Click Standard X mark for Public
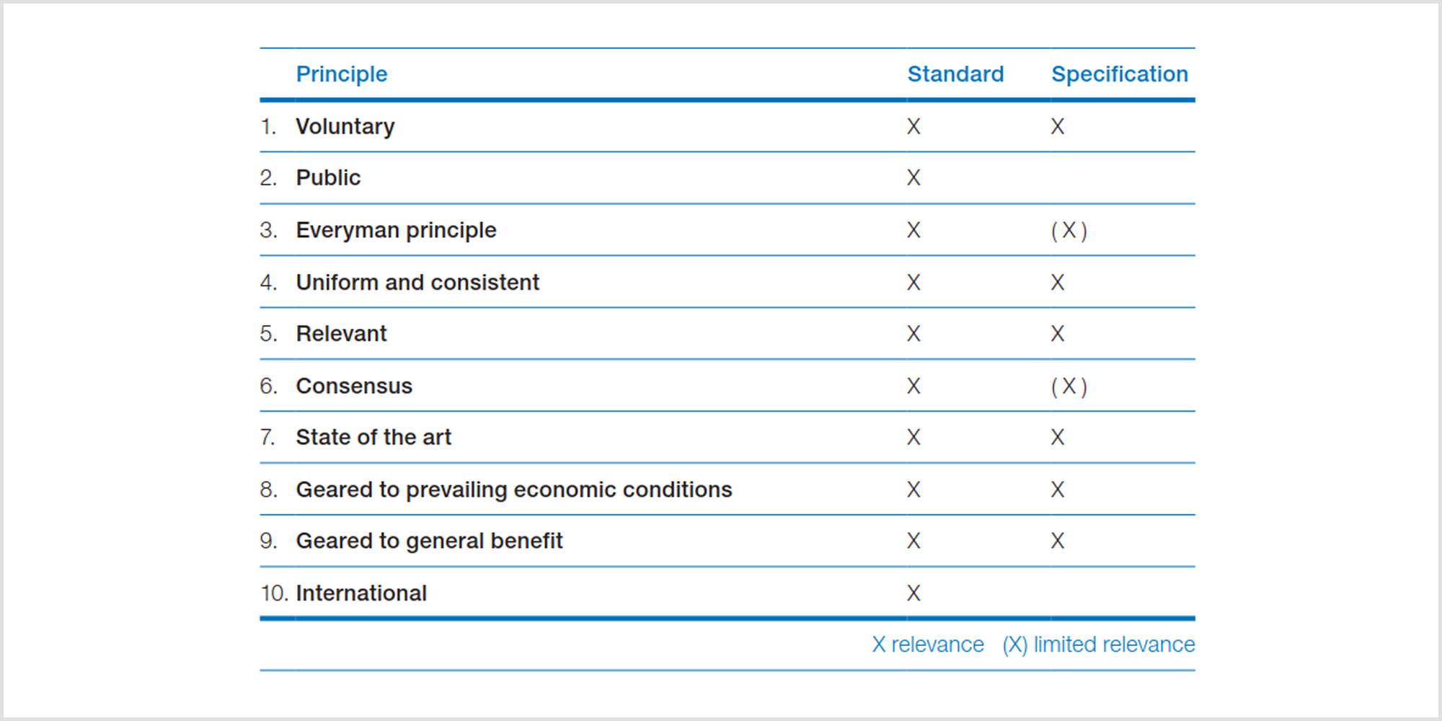This screenshot has height=721, width=1442. click(914, 178)
